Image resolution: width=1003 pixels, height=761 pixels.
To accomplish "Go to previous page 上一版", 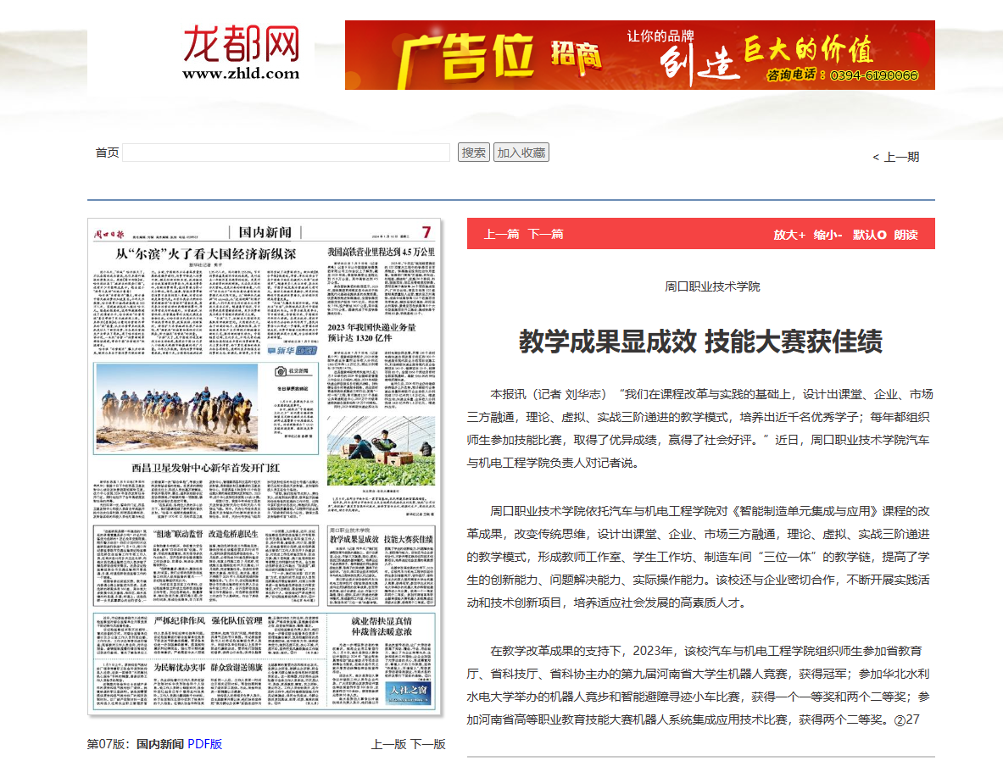I will (388, 744).
